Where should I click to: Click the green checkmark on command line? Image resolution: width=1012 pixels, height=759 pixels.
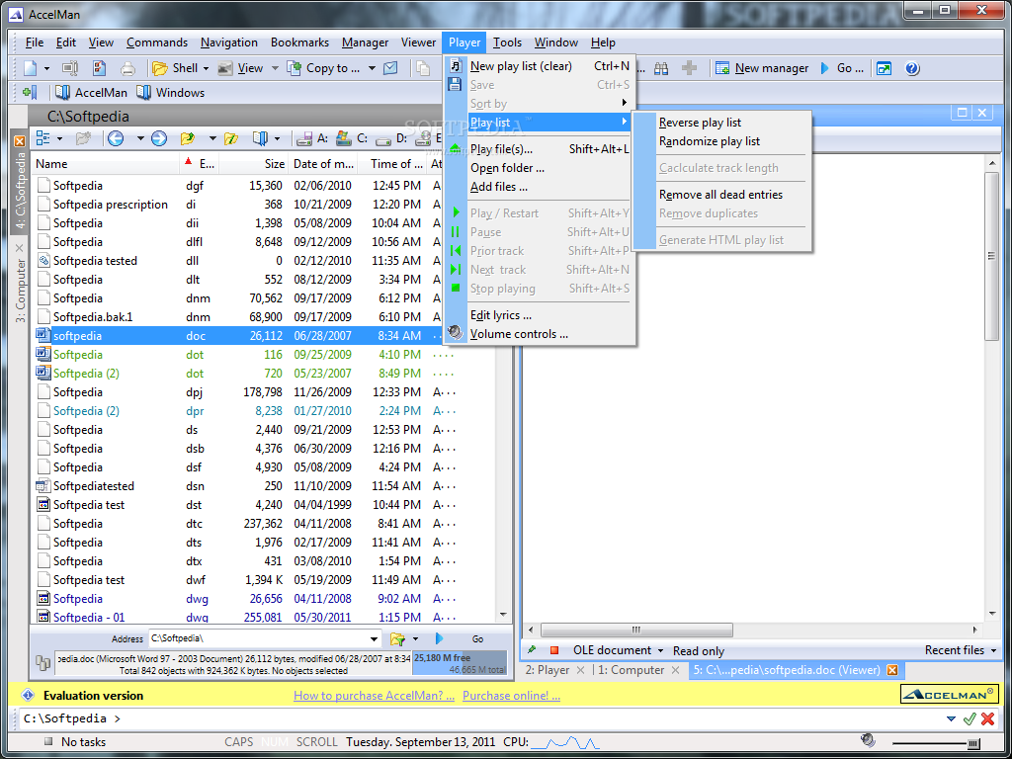[969, 719]
